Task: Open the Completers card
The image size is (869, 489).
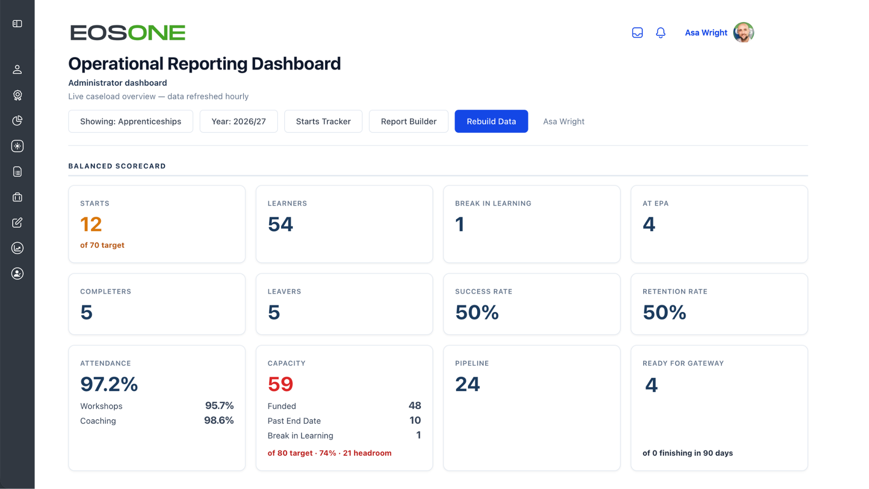Action: (157, 304)
